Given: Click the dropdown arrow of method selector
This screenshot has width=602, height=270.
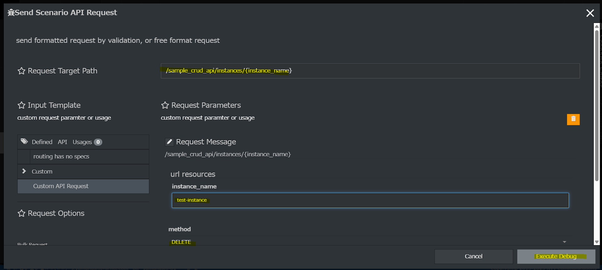Looking at the screenshot, I should pos(564,242).
